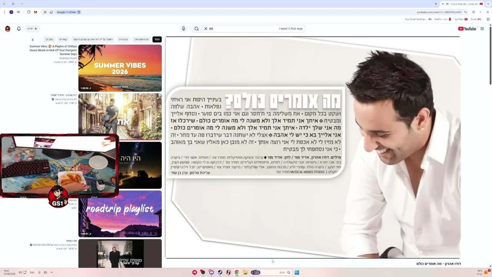Select the 'קשורים' filter chip
The width and height of the screenshot is (492, 277).
[x=63, y=39]
